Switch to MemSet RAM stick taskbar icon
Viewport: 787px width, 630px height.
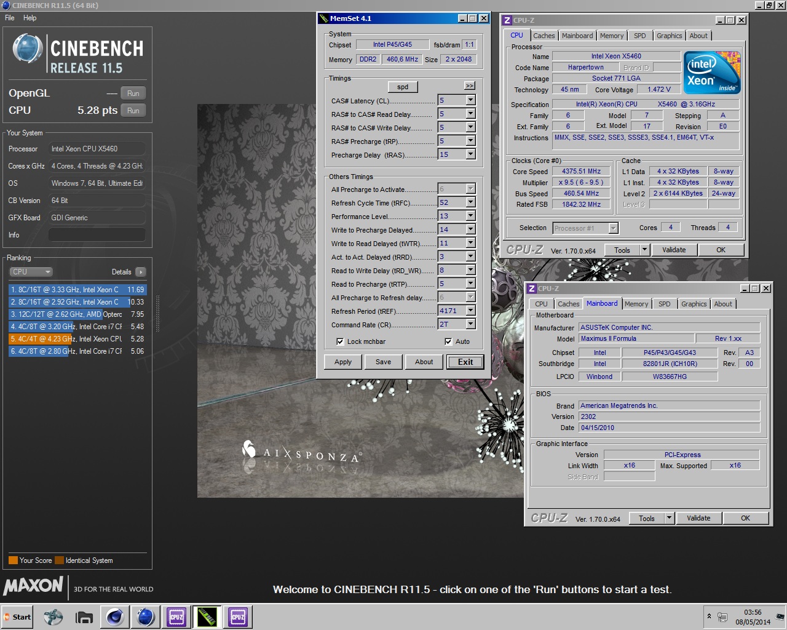(207, 617)
